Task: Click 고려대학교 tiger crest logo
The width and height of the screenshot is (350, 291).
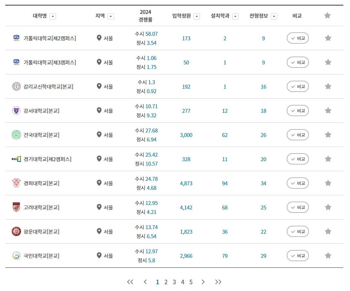Action: click(16, 207)
